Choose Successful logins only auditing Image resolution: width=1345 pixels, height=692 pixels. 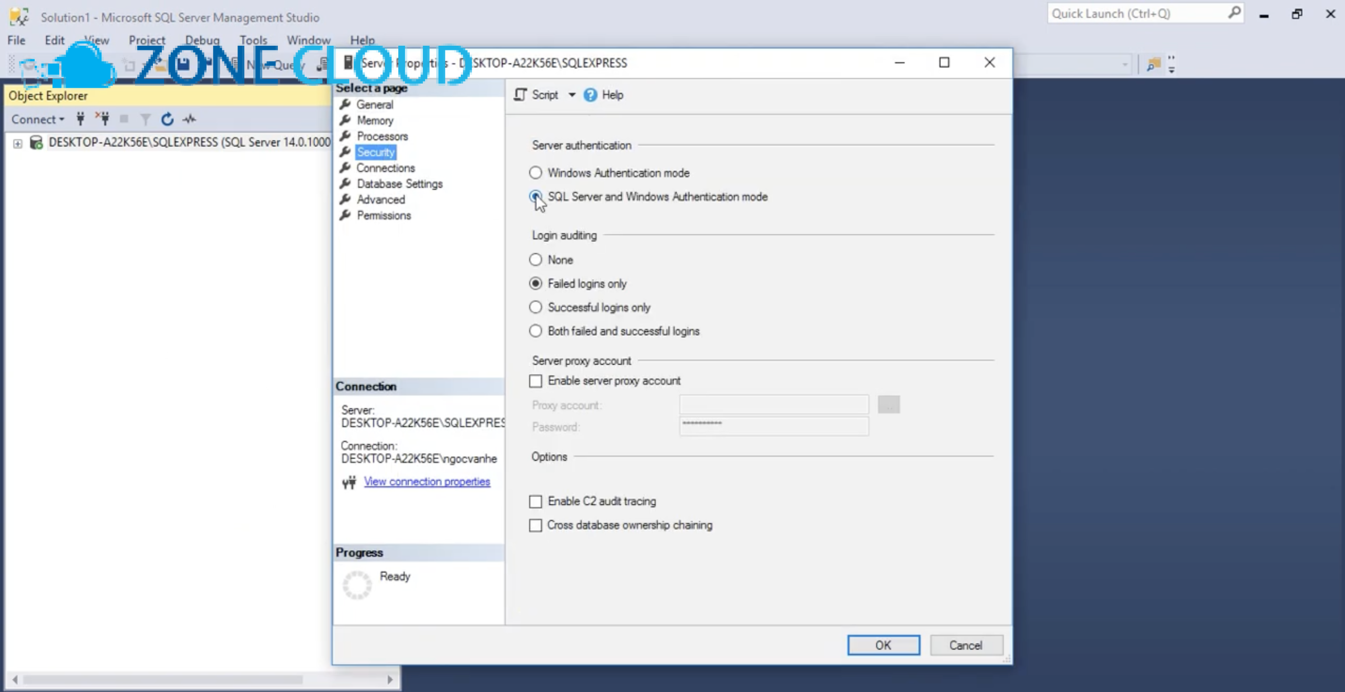(x=535, y=307)
